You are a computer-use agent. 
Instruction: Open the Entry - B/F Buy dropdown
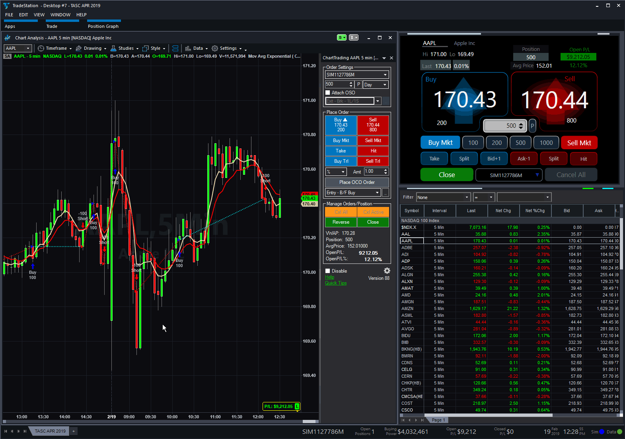(377, 193)
